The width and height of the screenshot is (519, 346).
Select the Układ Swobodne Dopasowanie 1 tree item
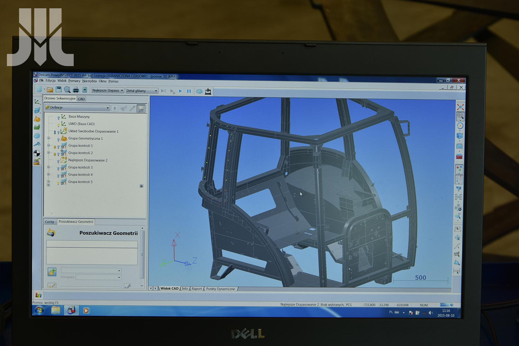click(93, 131)
